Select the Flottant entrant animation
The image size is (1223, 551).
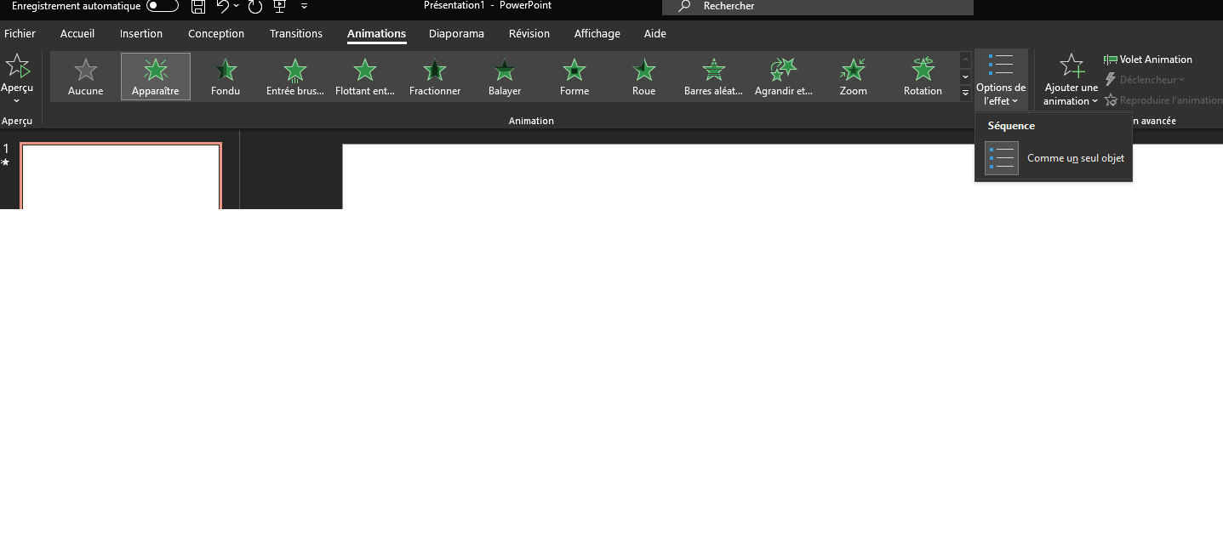point(365,77)
